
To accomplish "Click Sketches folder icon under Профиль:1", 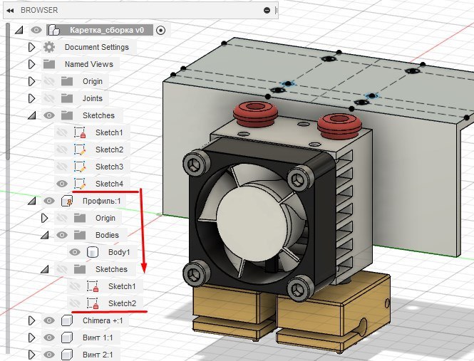I will [x=80, y=269].
